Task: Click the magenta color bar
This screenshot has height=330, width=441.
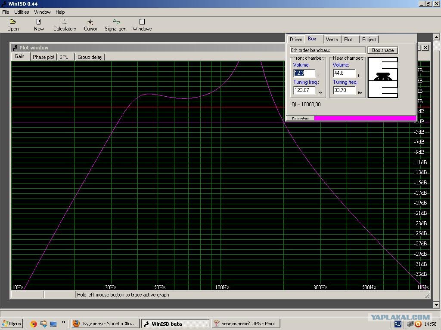Action: point(365,118)
